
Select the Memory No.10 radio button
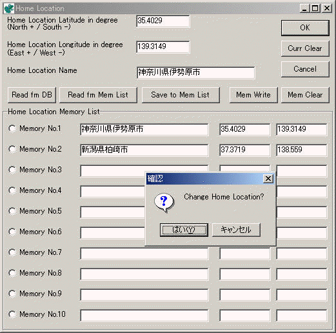pyautogui.click(x=12, y=314)
